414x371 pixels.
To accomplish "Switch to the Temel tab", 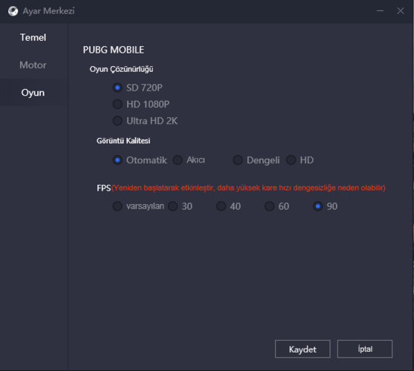I will coord(33,37).
